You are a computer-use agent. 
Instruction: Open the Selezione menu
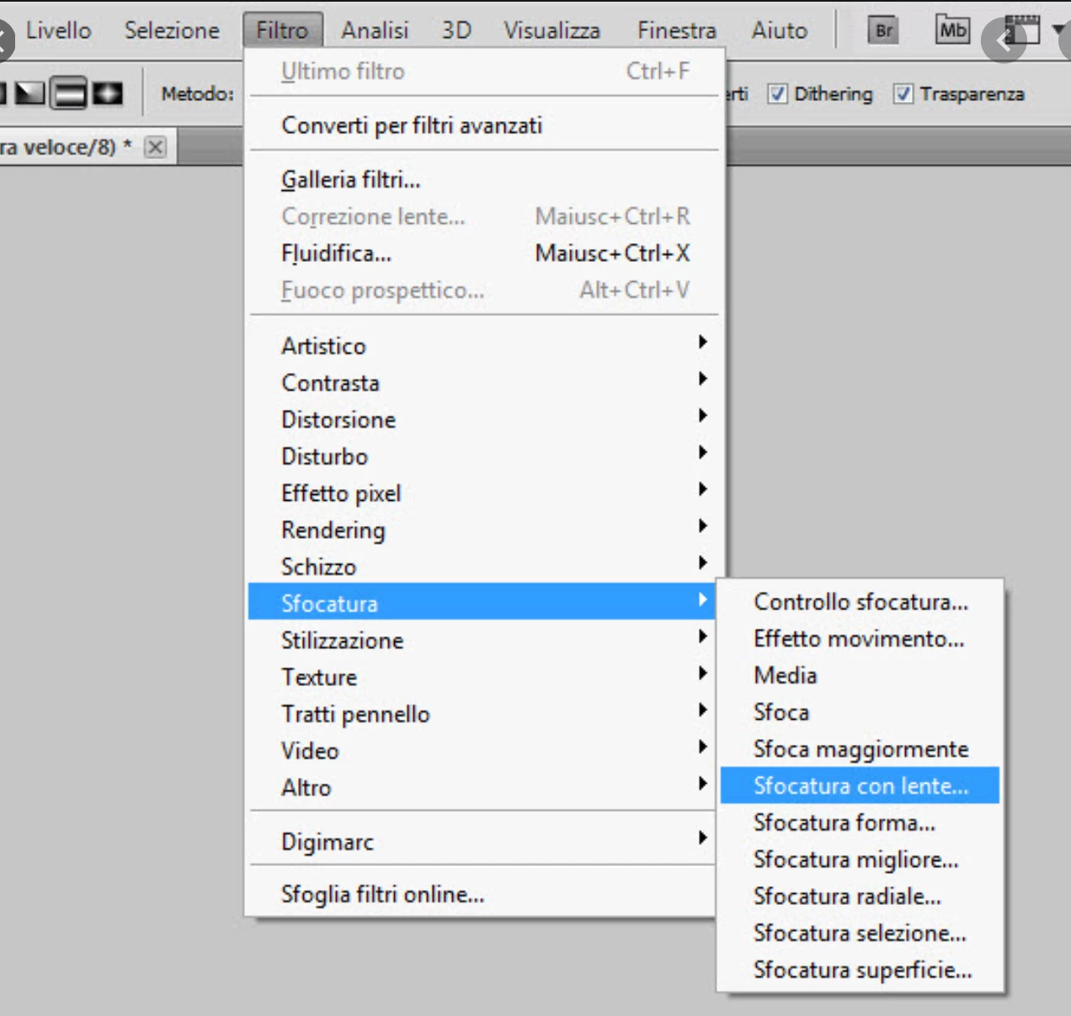tap(172, 30)
